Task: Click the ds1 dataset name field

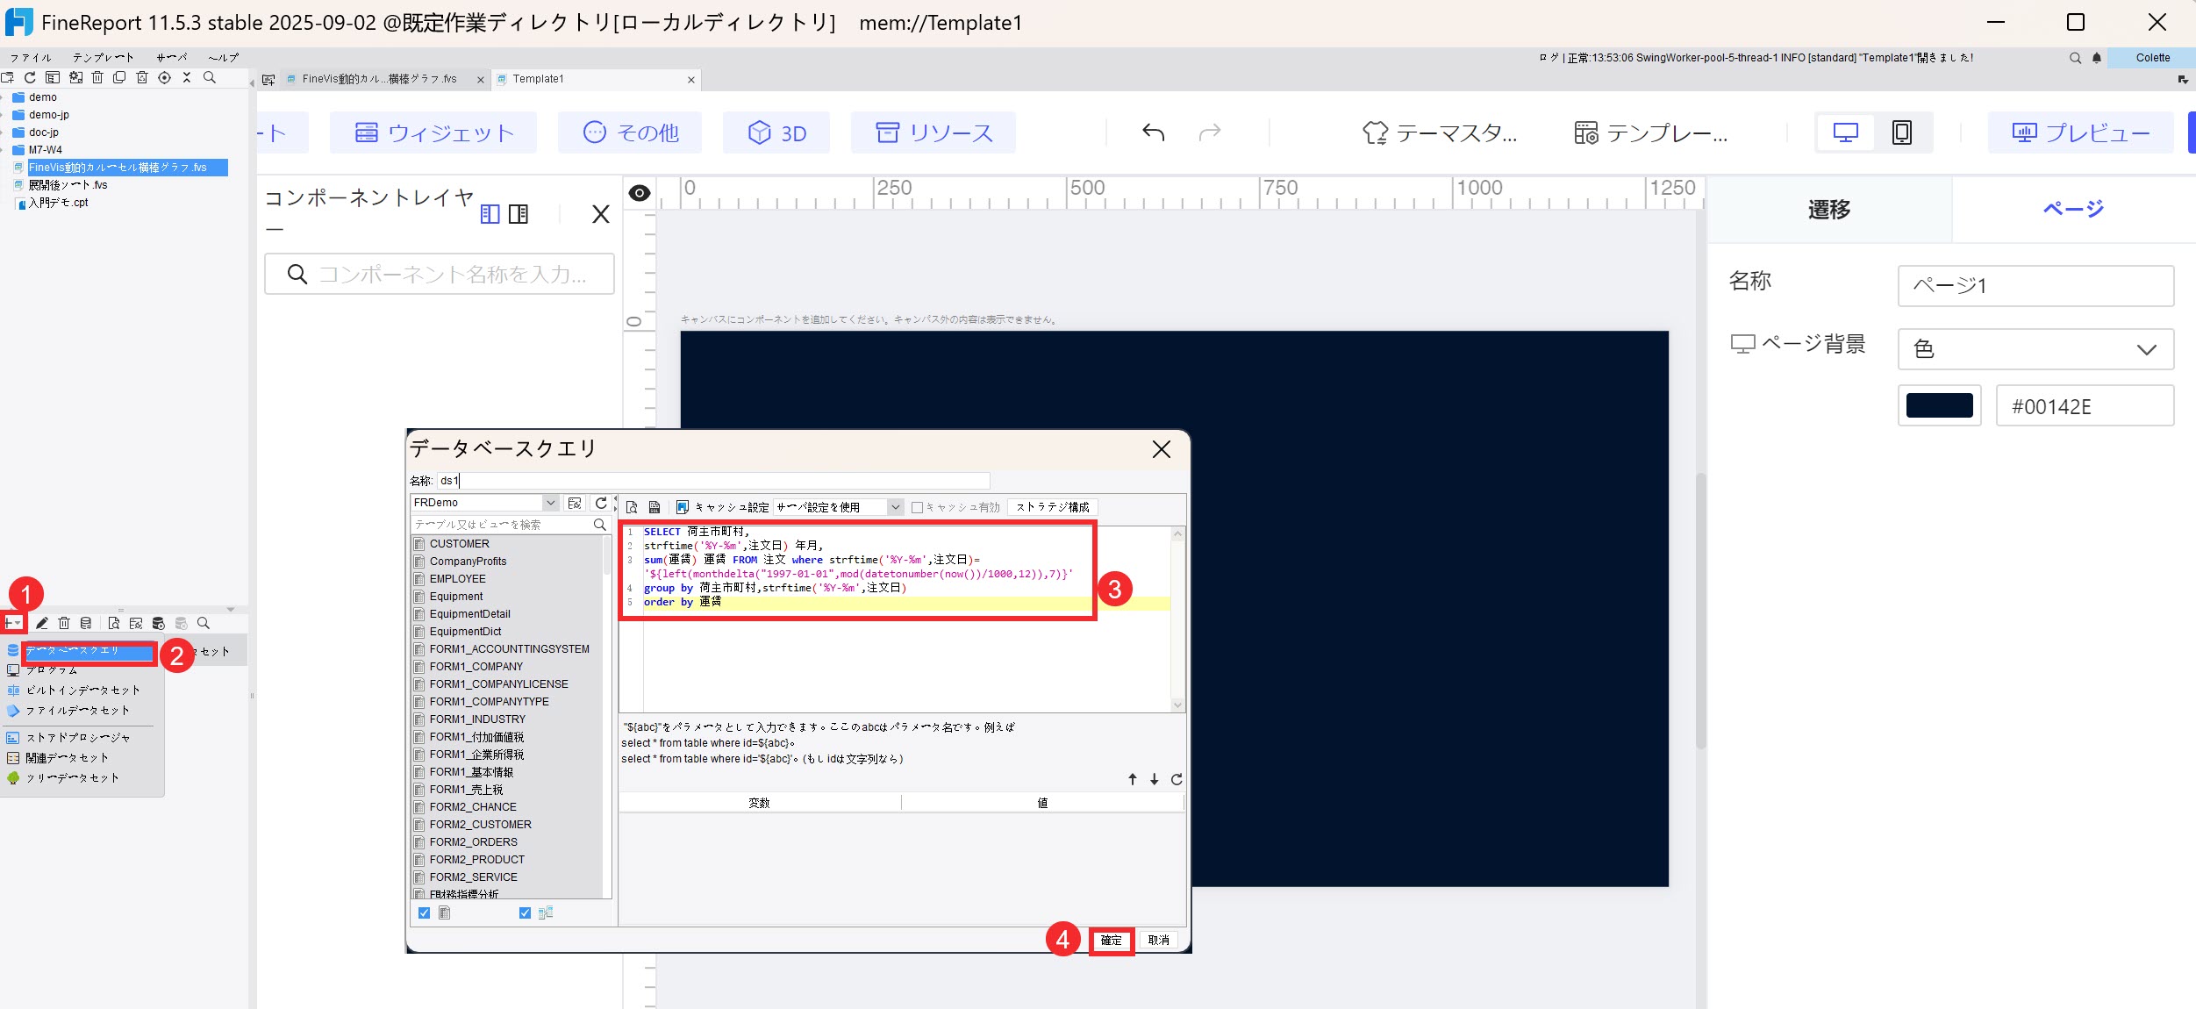Action: 713,481
